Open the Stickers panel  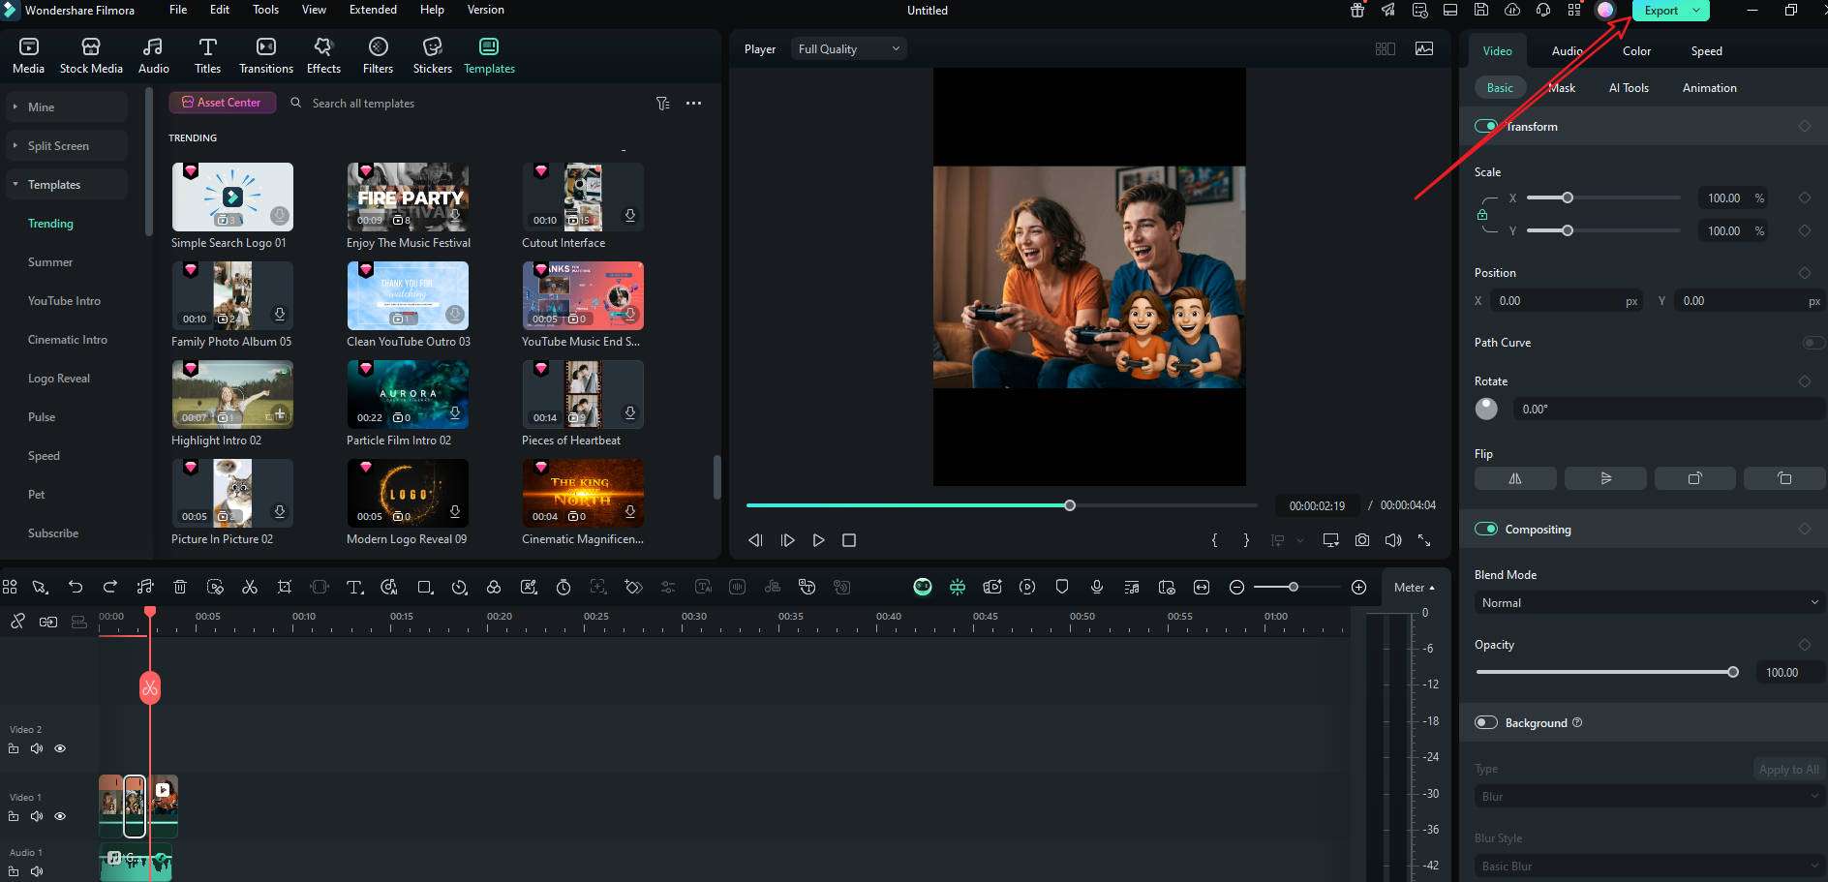pyautogui.click(x=432, y=56)
